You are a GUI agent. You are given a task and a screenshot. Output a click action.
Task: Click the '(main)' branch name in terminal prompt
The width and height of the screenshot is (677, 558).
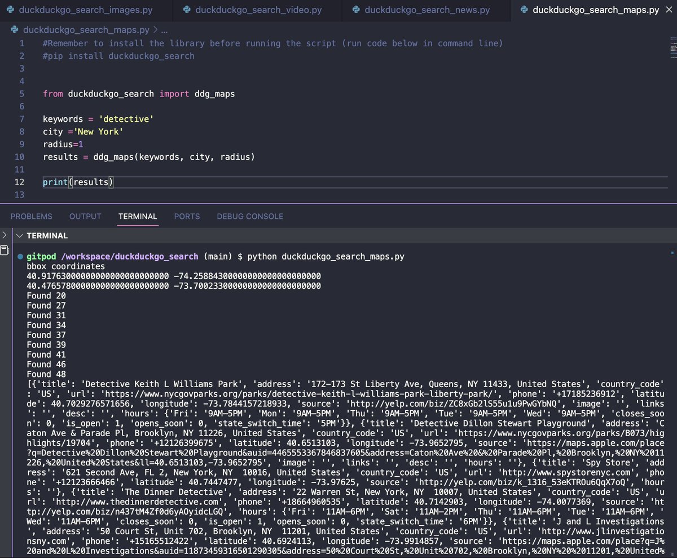click(x=218, y=256)
